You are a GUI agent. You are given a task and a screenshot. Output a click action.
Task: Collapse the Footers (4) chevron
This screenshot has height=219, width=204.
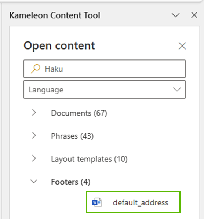34,182
